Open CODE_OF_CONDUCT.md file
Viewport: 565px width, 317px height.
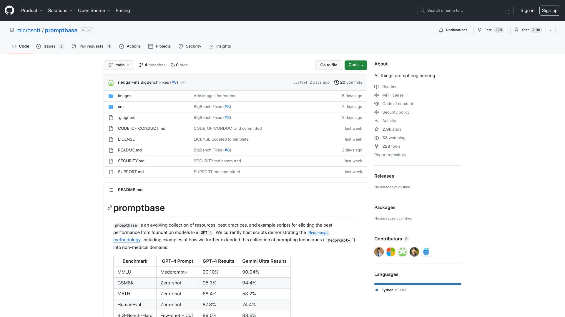(142, 129)
